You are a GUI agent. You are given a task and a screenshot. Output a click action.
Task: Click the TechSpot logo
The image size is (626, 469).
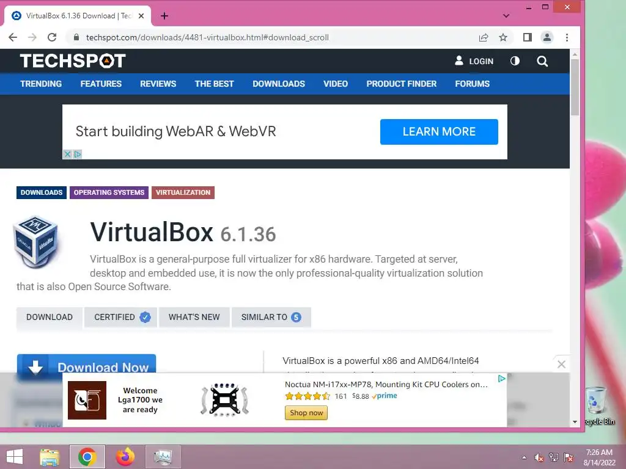click(73, 61)
